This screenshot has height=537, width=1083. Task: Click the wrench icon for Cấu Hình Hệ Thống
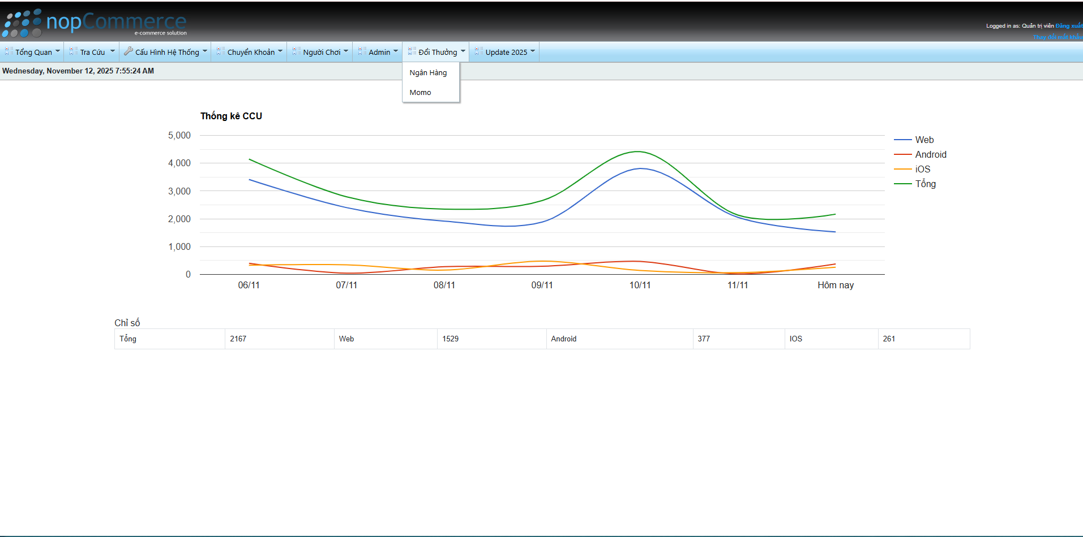click(x=129, y=51)
